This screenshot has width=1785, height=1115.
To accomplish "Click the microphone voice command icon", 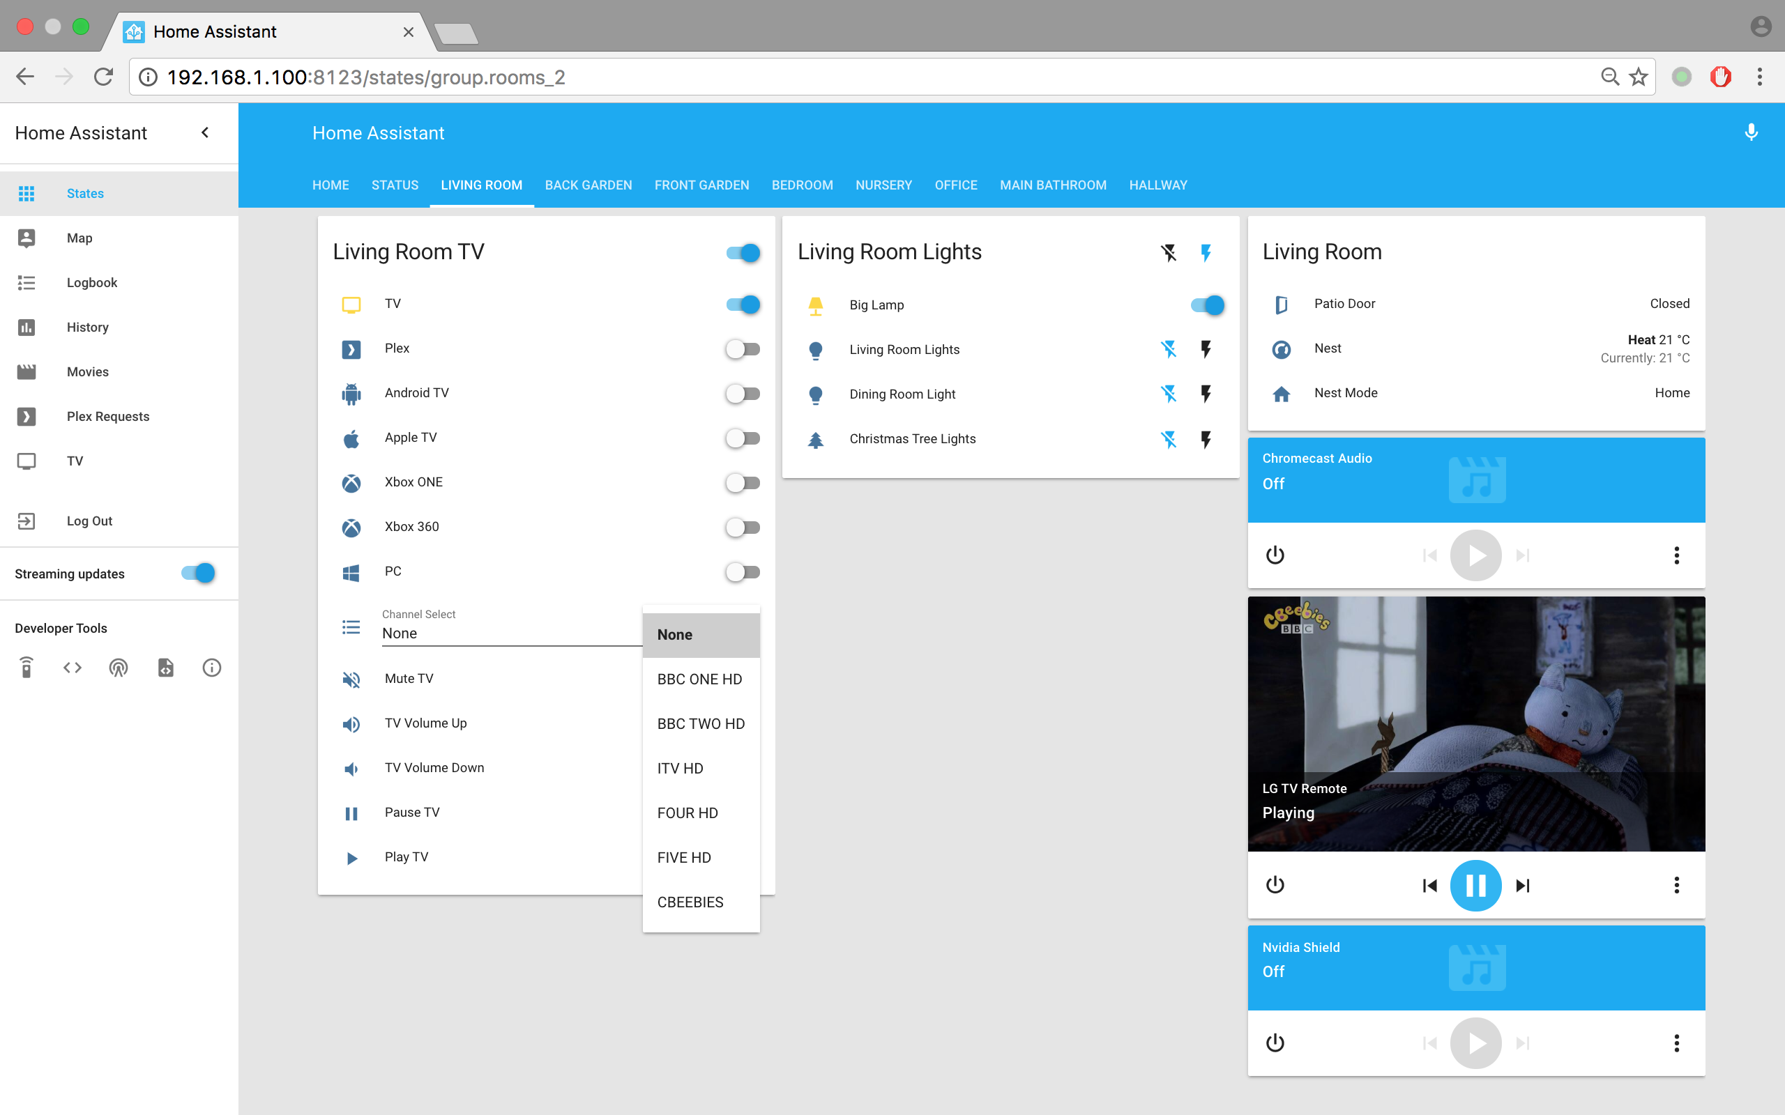I will pyautogui.click(x=1750, y=132).
